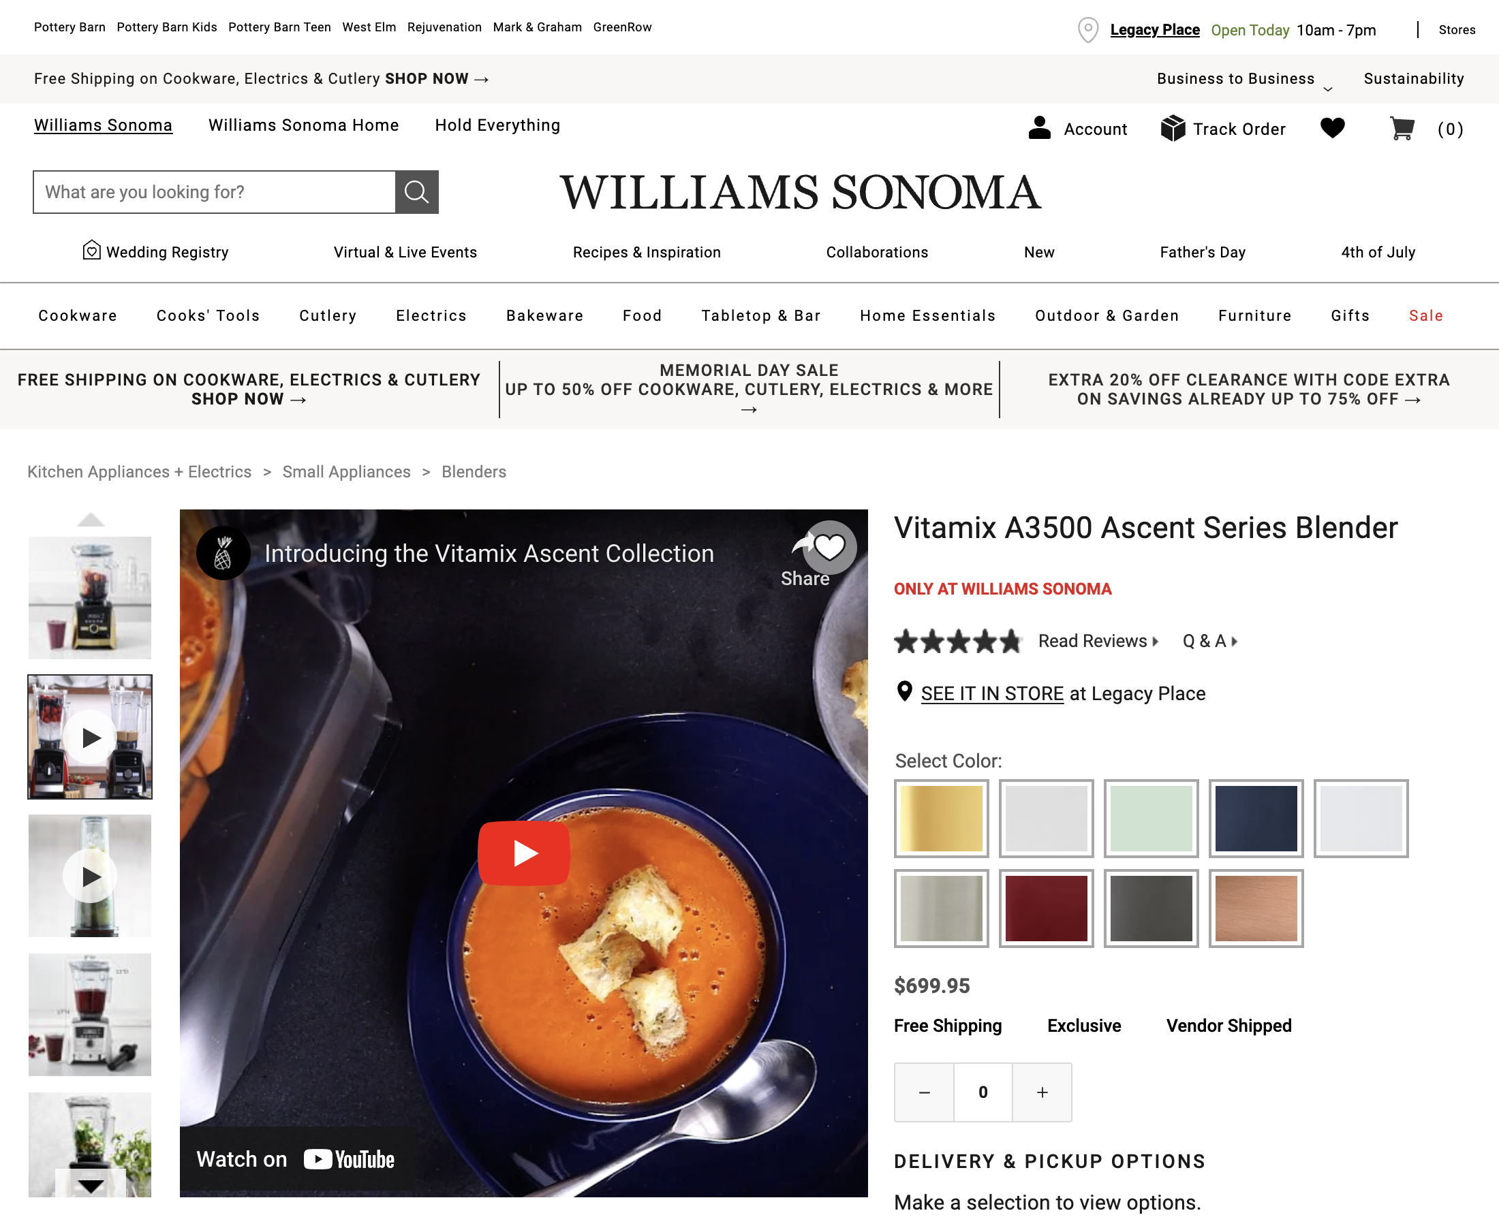1499x1230 pixels.
Task: Increase quantity with the plus button
Action: pyautogui.click(x=1042, y=1092)
